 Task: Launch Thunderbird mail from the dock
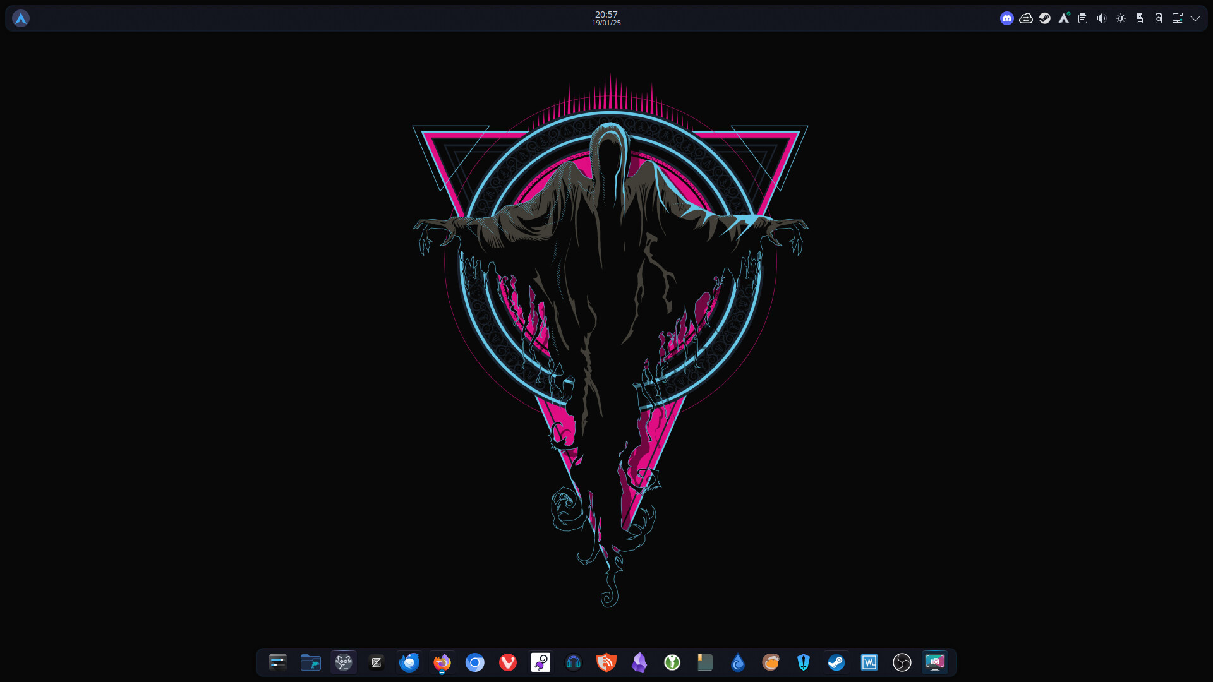pyautogui.click(x=409, y=662)
